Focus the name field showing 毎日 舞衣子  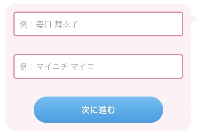(98, 24)
